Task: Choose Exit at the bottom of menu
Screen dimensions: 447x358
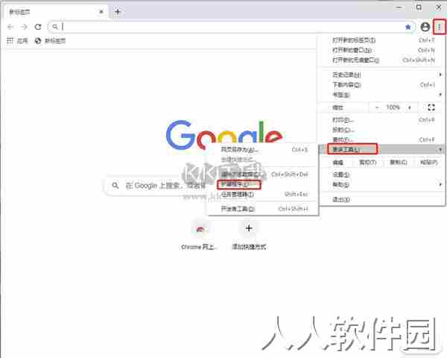Action: tap(382, 200)
